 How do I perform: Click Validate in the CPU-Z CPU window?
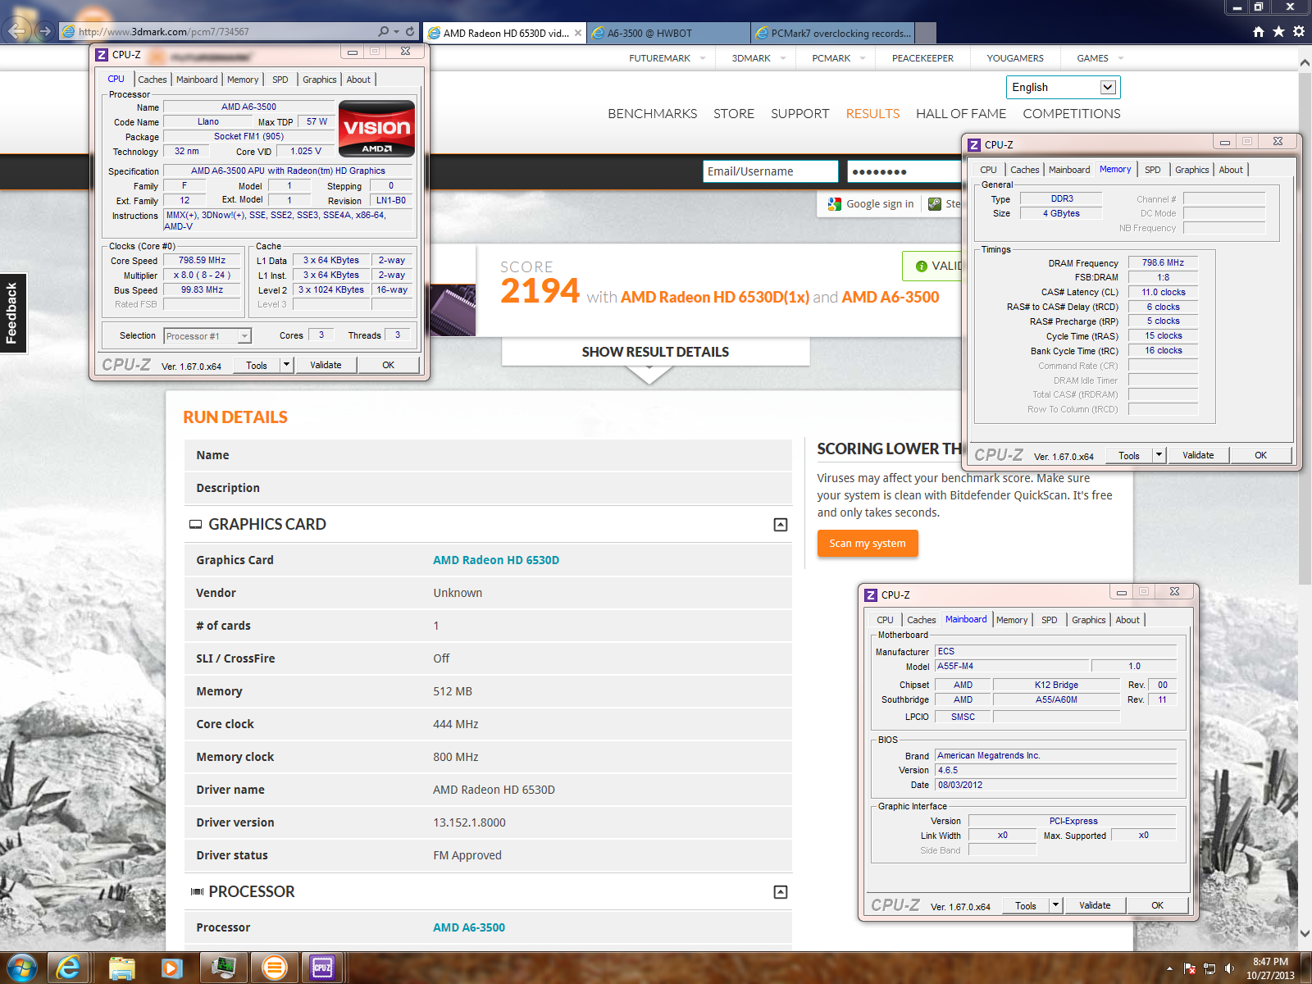(326, 365)
